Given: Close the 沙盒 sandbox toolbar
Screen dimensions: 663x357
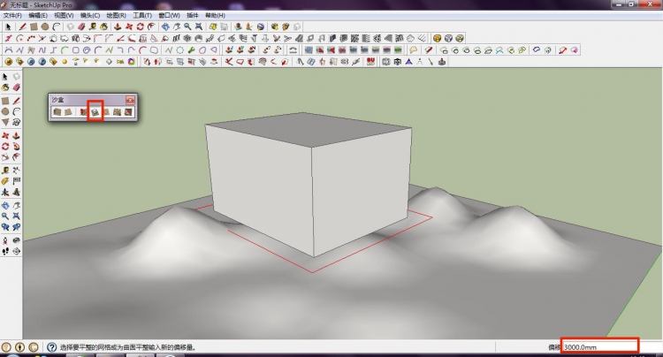Looking at the screenshot, I should [130, 100].
